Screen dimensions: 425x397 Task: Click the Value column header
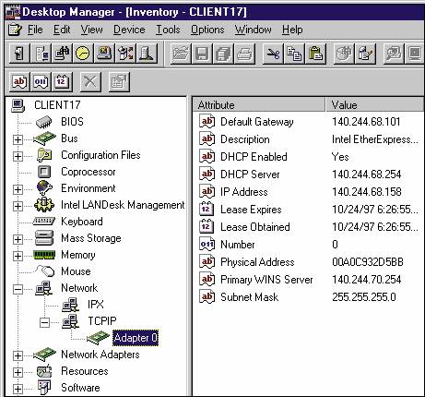375,105
